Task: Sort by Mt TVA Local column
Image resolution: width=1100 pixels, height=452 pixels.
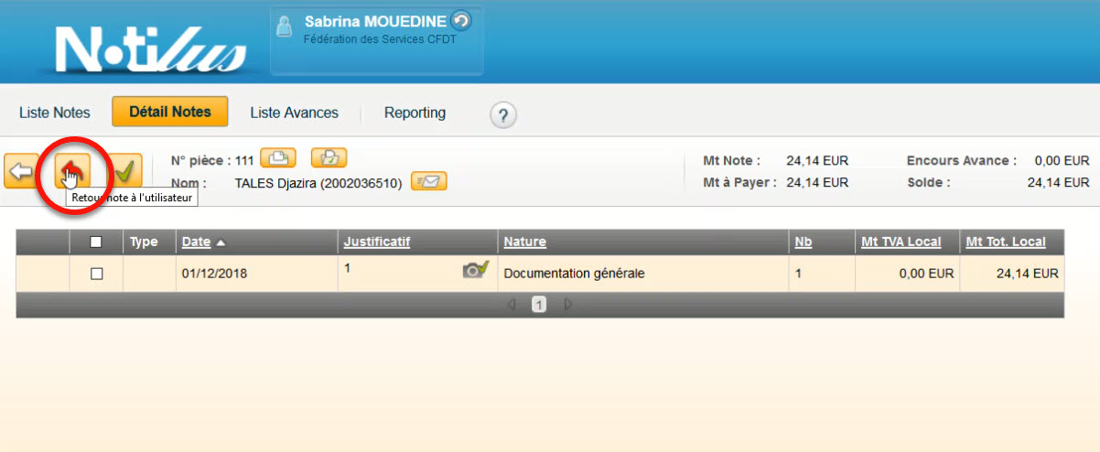Action: (901, 242)
